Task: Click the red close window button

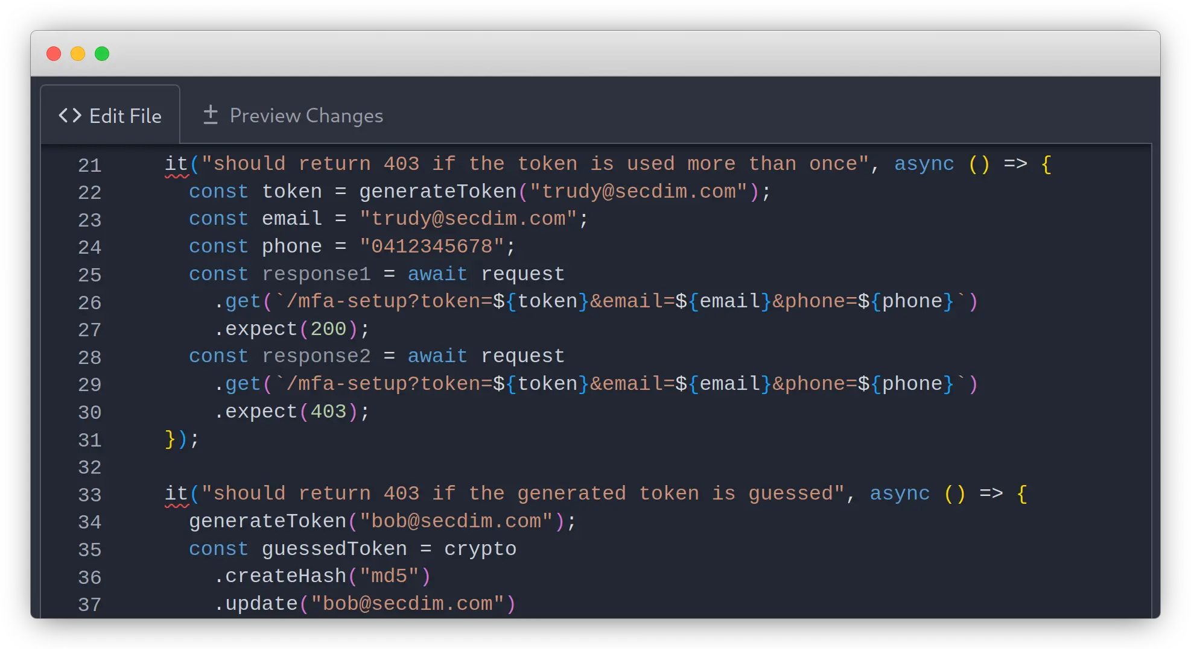Action: tap(54, 54)
